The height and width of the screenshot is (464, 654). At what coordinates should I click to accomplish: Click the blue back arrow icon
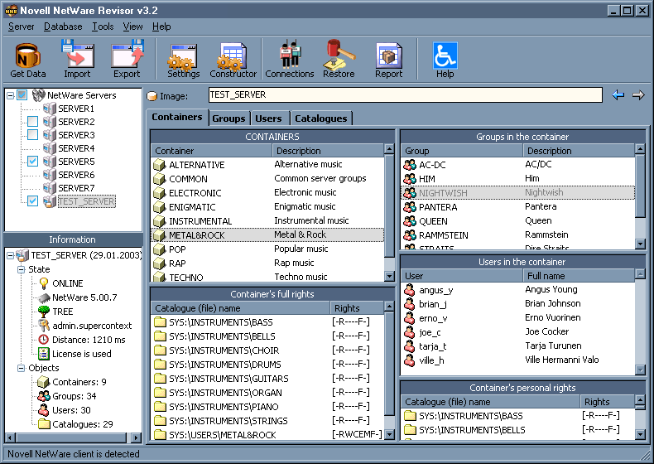pos(618,95)
